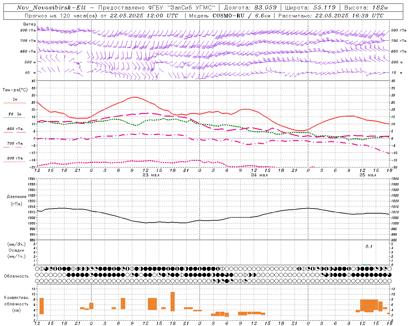Viewport: 408px width, 326px height.
Task: Click the 'Широта: 55.119' latitude value
Action: [x=310, y=8]
